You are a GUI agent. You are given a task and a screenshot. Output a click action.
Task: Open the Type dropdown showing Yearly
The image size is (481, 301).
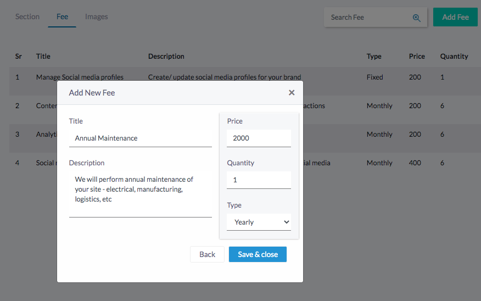(259, 222)
